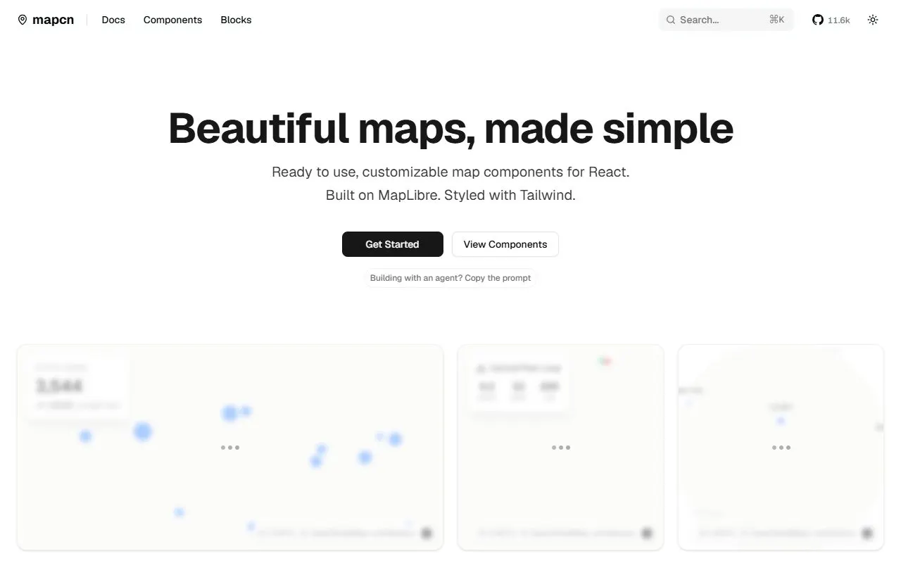This screenshot has width=901, height=563.
Task: Click the mapcn pin logo icon
Action: tap(23, 20)
